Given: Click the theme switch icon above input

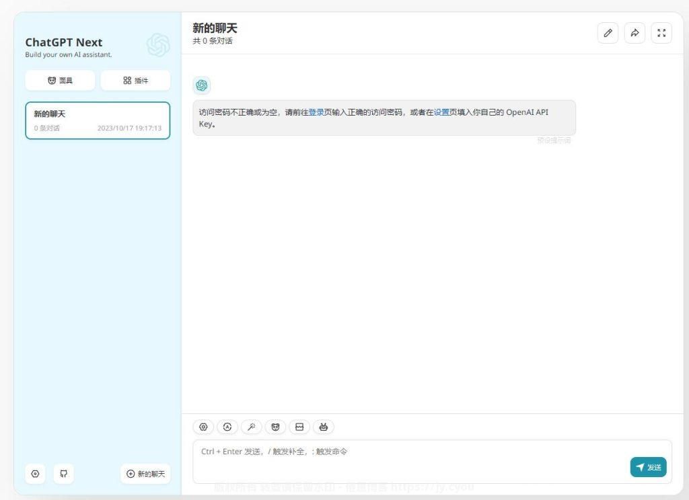Looking at the screenshot, I should click(x=227, y=427).
